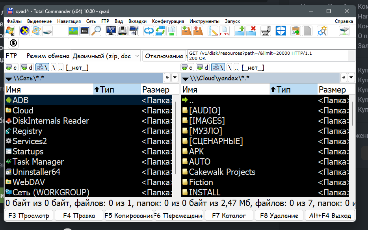368x230 pixels.
Task: Open the Windows flag start-menu toolbar icon
Action: [10, 31]
